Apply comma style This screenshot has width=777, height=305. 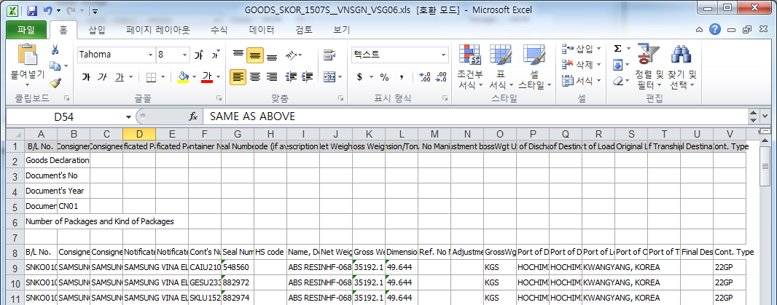(402, 77)
